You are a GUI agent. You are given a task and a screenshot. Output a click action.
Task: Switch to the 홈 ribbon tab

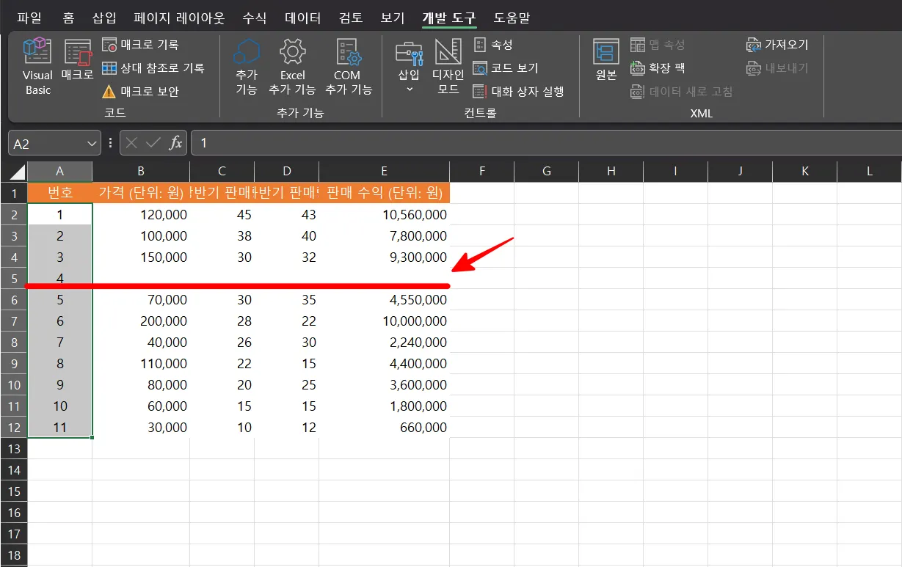pos(68,17)
